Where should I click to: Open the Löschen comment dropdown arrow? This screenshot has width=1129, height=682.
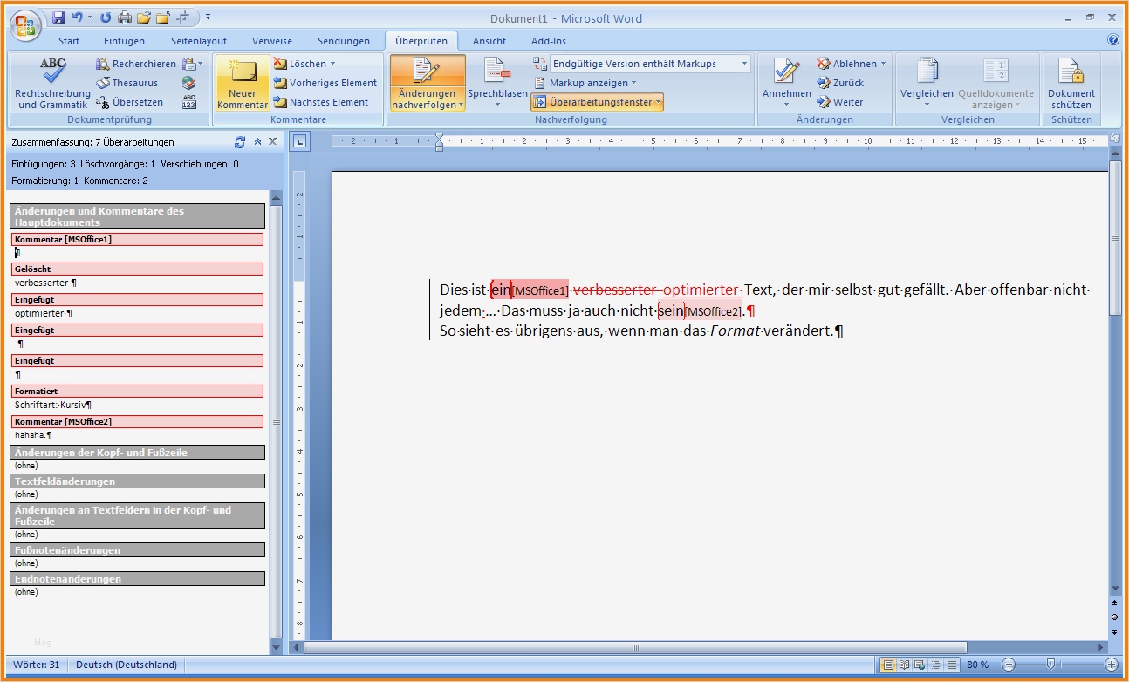point(332,64)
